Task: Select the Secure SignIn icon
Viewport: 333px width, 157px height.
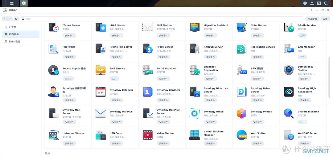Action: 54,70
